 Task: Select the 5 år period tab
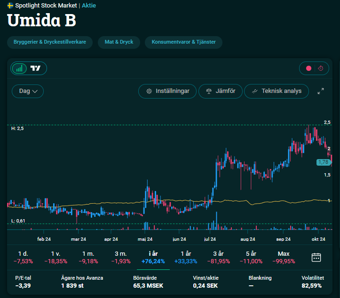pos(251,257)
